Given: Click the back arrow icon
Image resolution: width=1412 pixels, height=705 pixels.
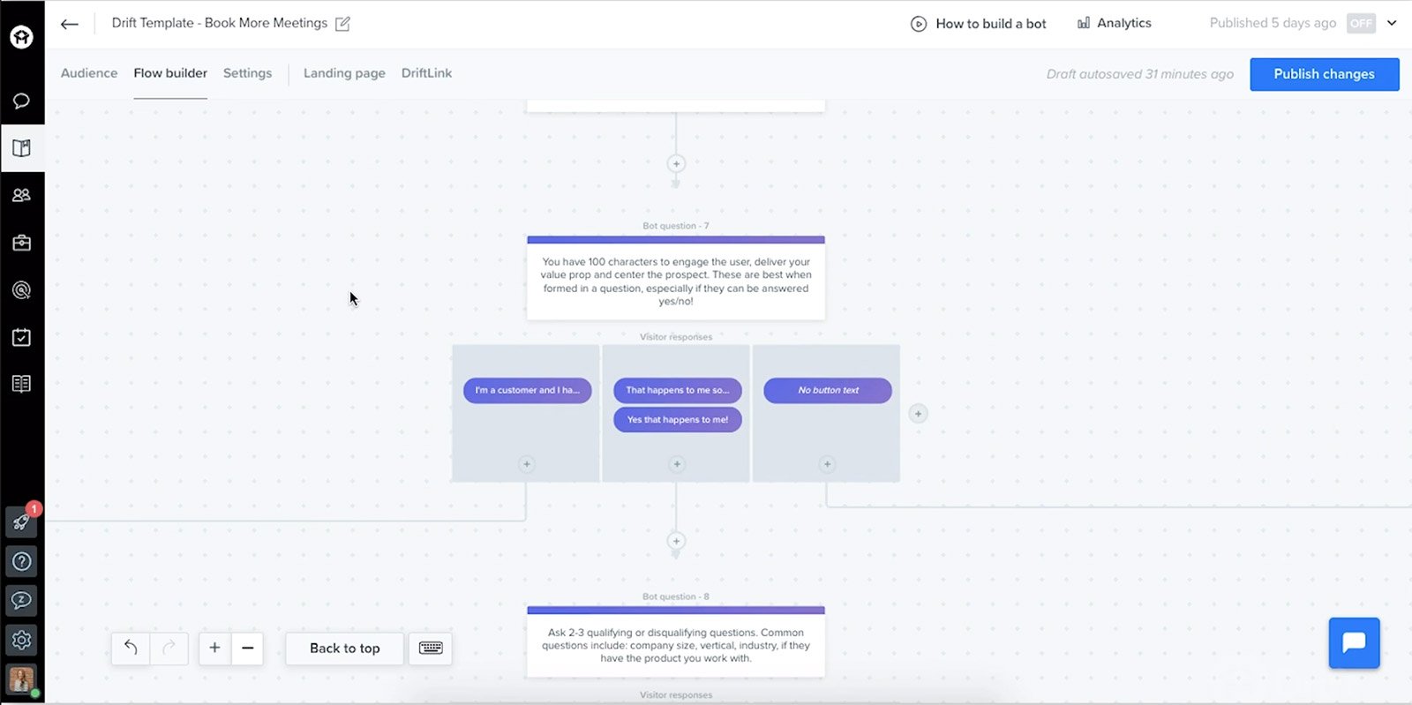Looking at the screenshot, I should [70, 24].
